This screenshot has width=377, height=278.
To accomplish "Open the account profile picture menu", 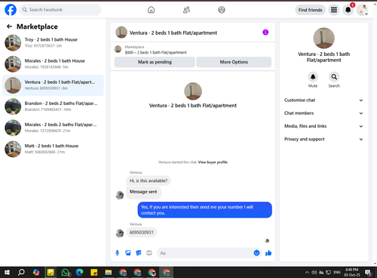I will click(363, 10).
